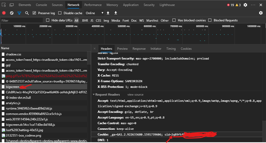Open DevTools settings gear
This screenshot has width=266, height=143.
click(x=245, y=5)
